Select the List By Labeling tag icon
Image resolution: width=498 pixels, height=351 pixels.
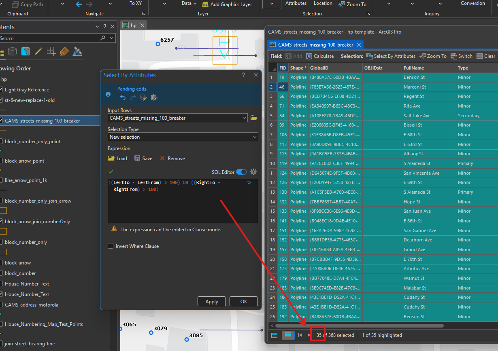click(x=64, y=51)
